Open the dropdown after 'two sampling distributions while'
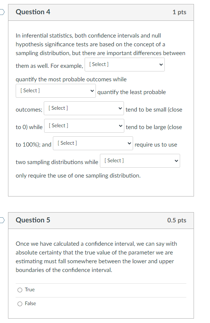The image size is (210, 323). (140, 160)
